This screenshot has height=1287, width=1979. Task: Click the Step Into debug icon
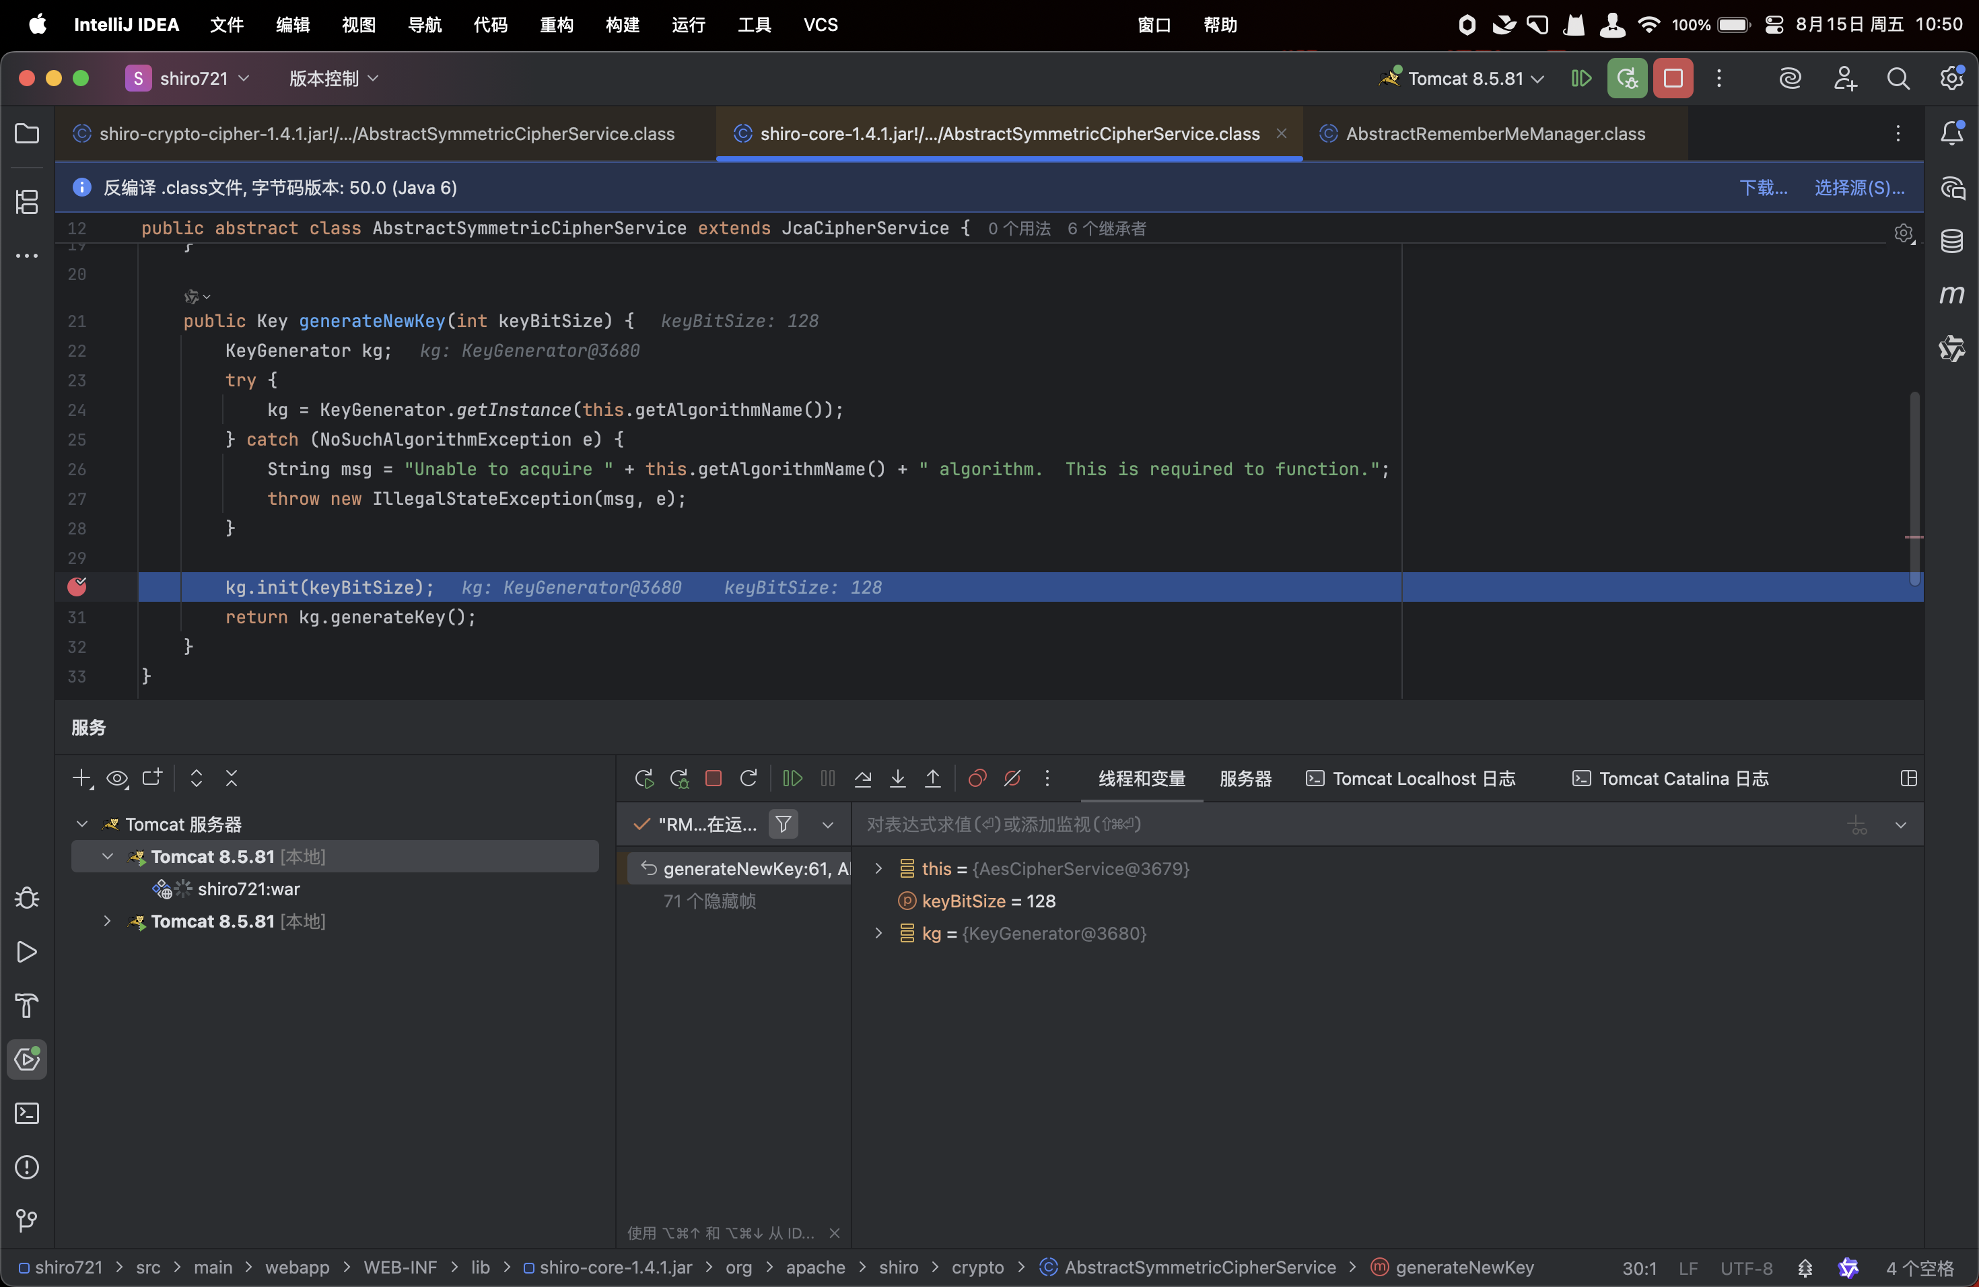pos(898,778)
